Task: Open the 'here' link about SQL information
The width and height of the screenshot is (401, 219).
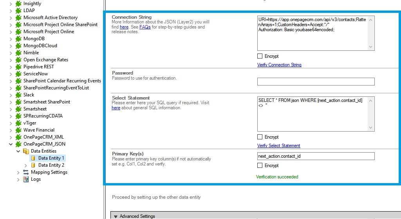Action: [x=116, y=108]
